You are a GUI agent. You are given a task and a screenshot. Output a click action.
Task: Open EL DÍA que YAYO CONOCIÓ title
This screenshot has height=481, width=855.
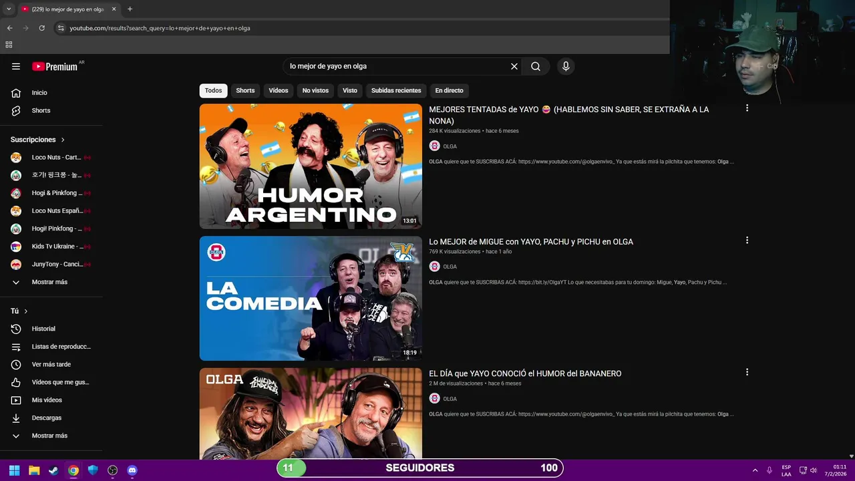pyautogui.click(x=525, y=373)
